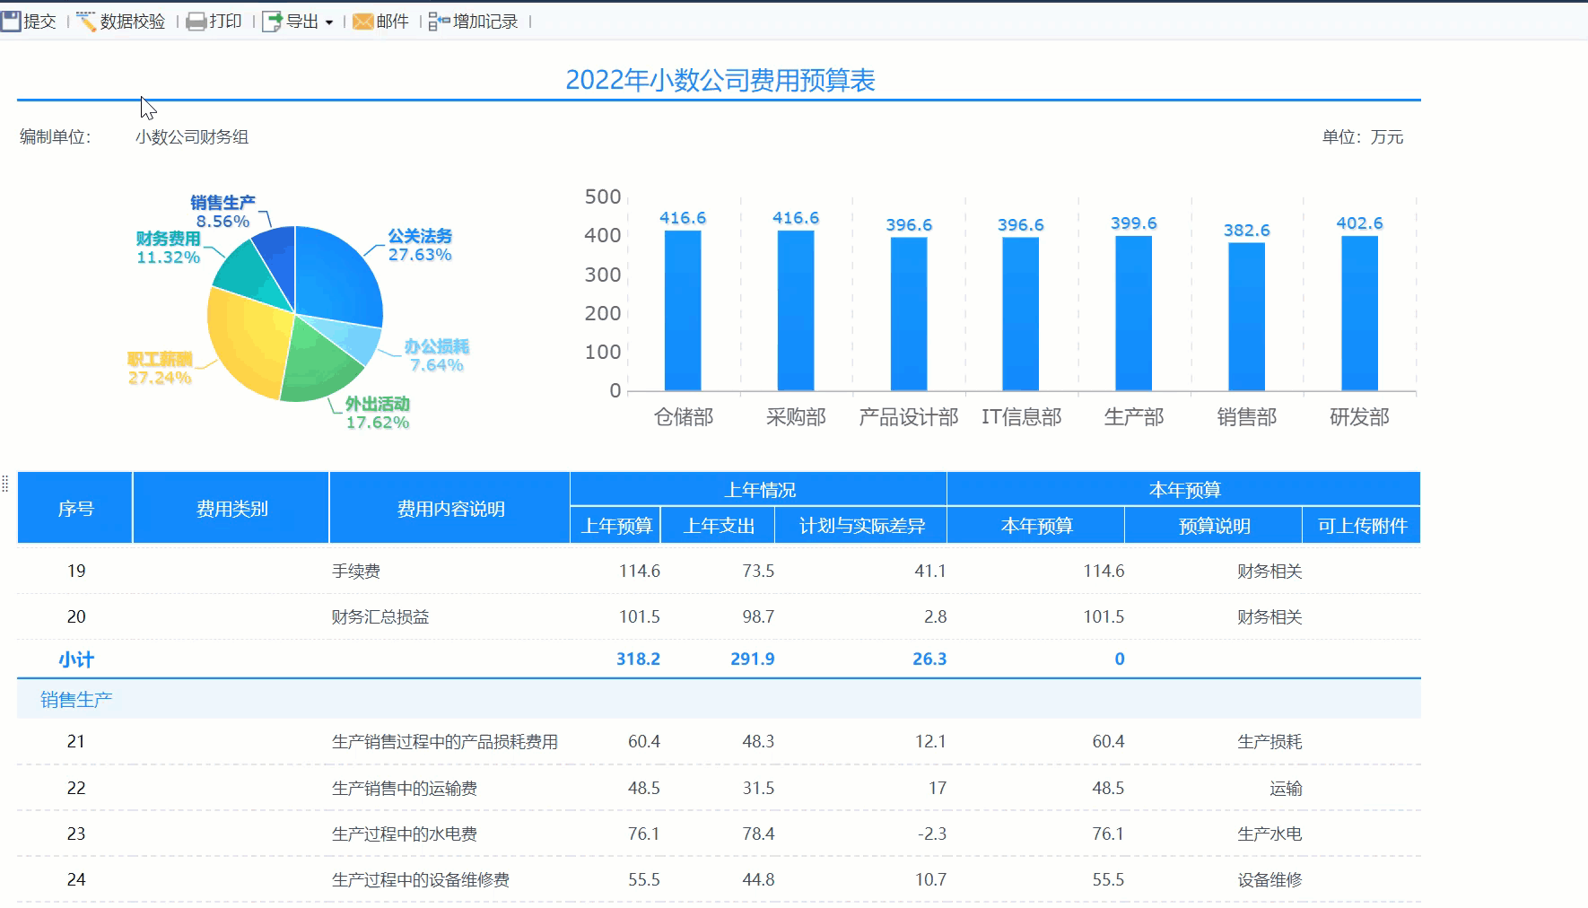This screenshot has width=1588, height=908.
Task: Click the 导出 export icon
Action: 272,22
